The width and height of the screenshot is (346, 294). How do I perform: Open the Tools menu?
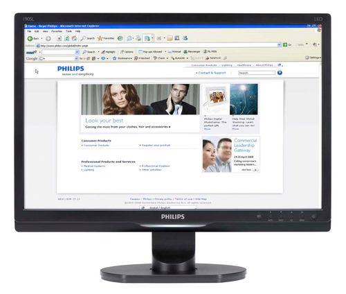(x=69, y=31)
